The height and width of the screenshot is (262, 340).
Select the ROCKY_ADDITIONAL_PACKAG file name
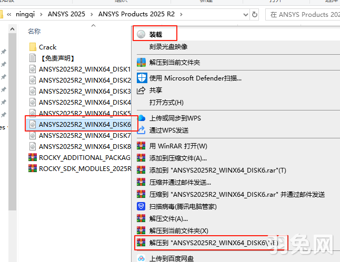point(85,157)
